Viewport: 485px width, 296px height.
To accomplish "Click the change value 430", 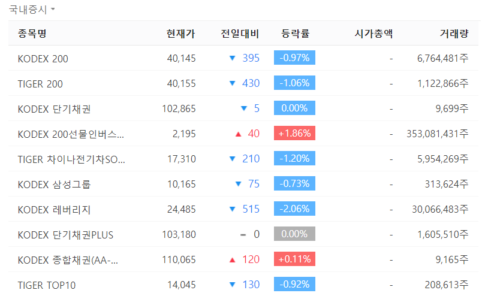I will (x=251, y=83).
